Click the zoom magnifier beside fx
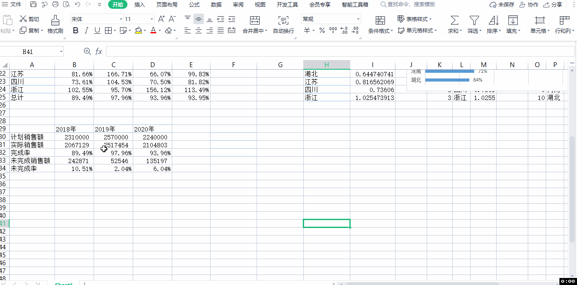Screen dimensions: 577x285 click(x=87, y=51)
